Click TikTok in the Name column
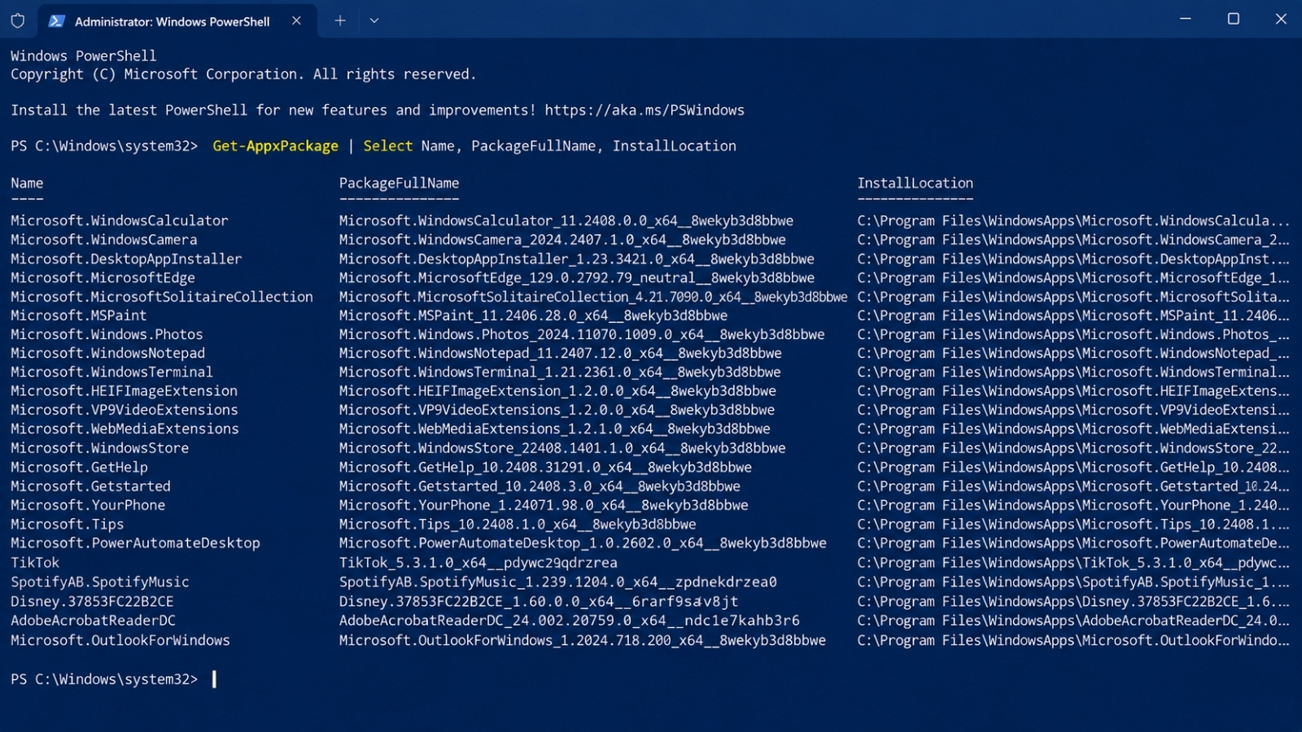 [x=35, y=563]
